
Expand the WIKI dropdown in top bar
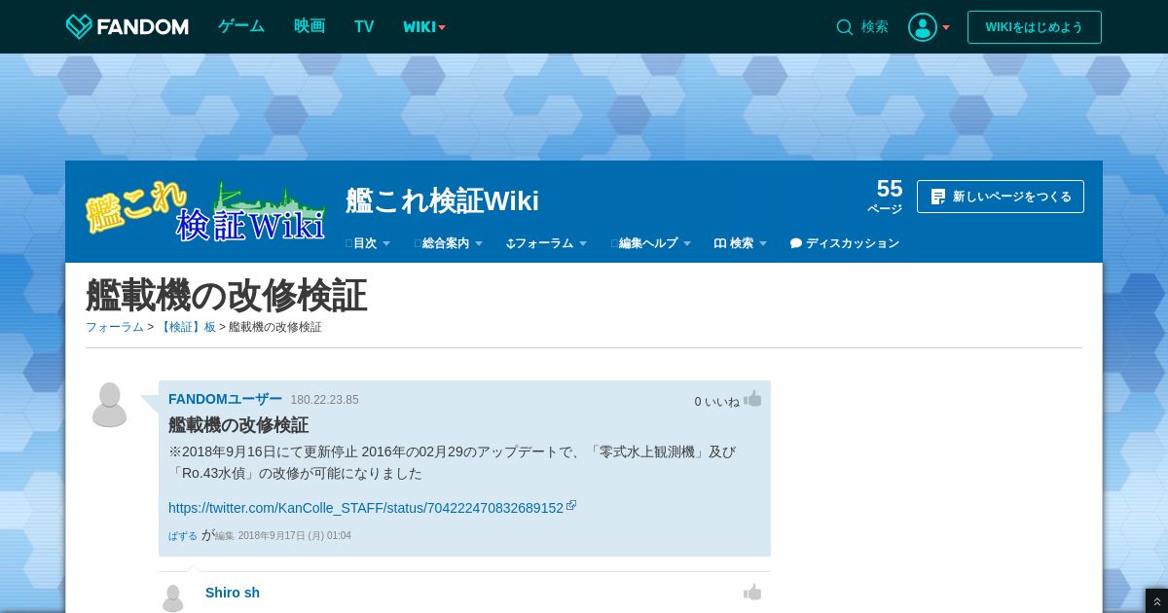(424, 27)
